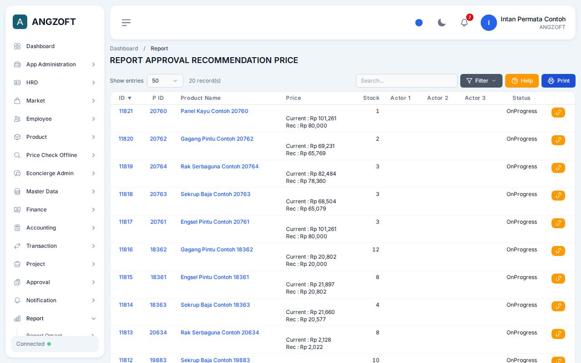Click the orange Help button

coord(522,81)
